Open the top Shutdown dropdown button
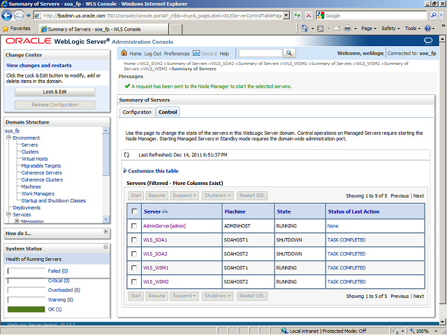 218,195
